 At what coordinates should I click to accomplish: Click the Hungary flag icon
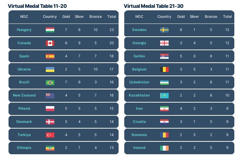[x=50, y=30]
